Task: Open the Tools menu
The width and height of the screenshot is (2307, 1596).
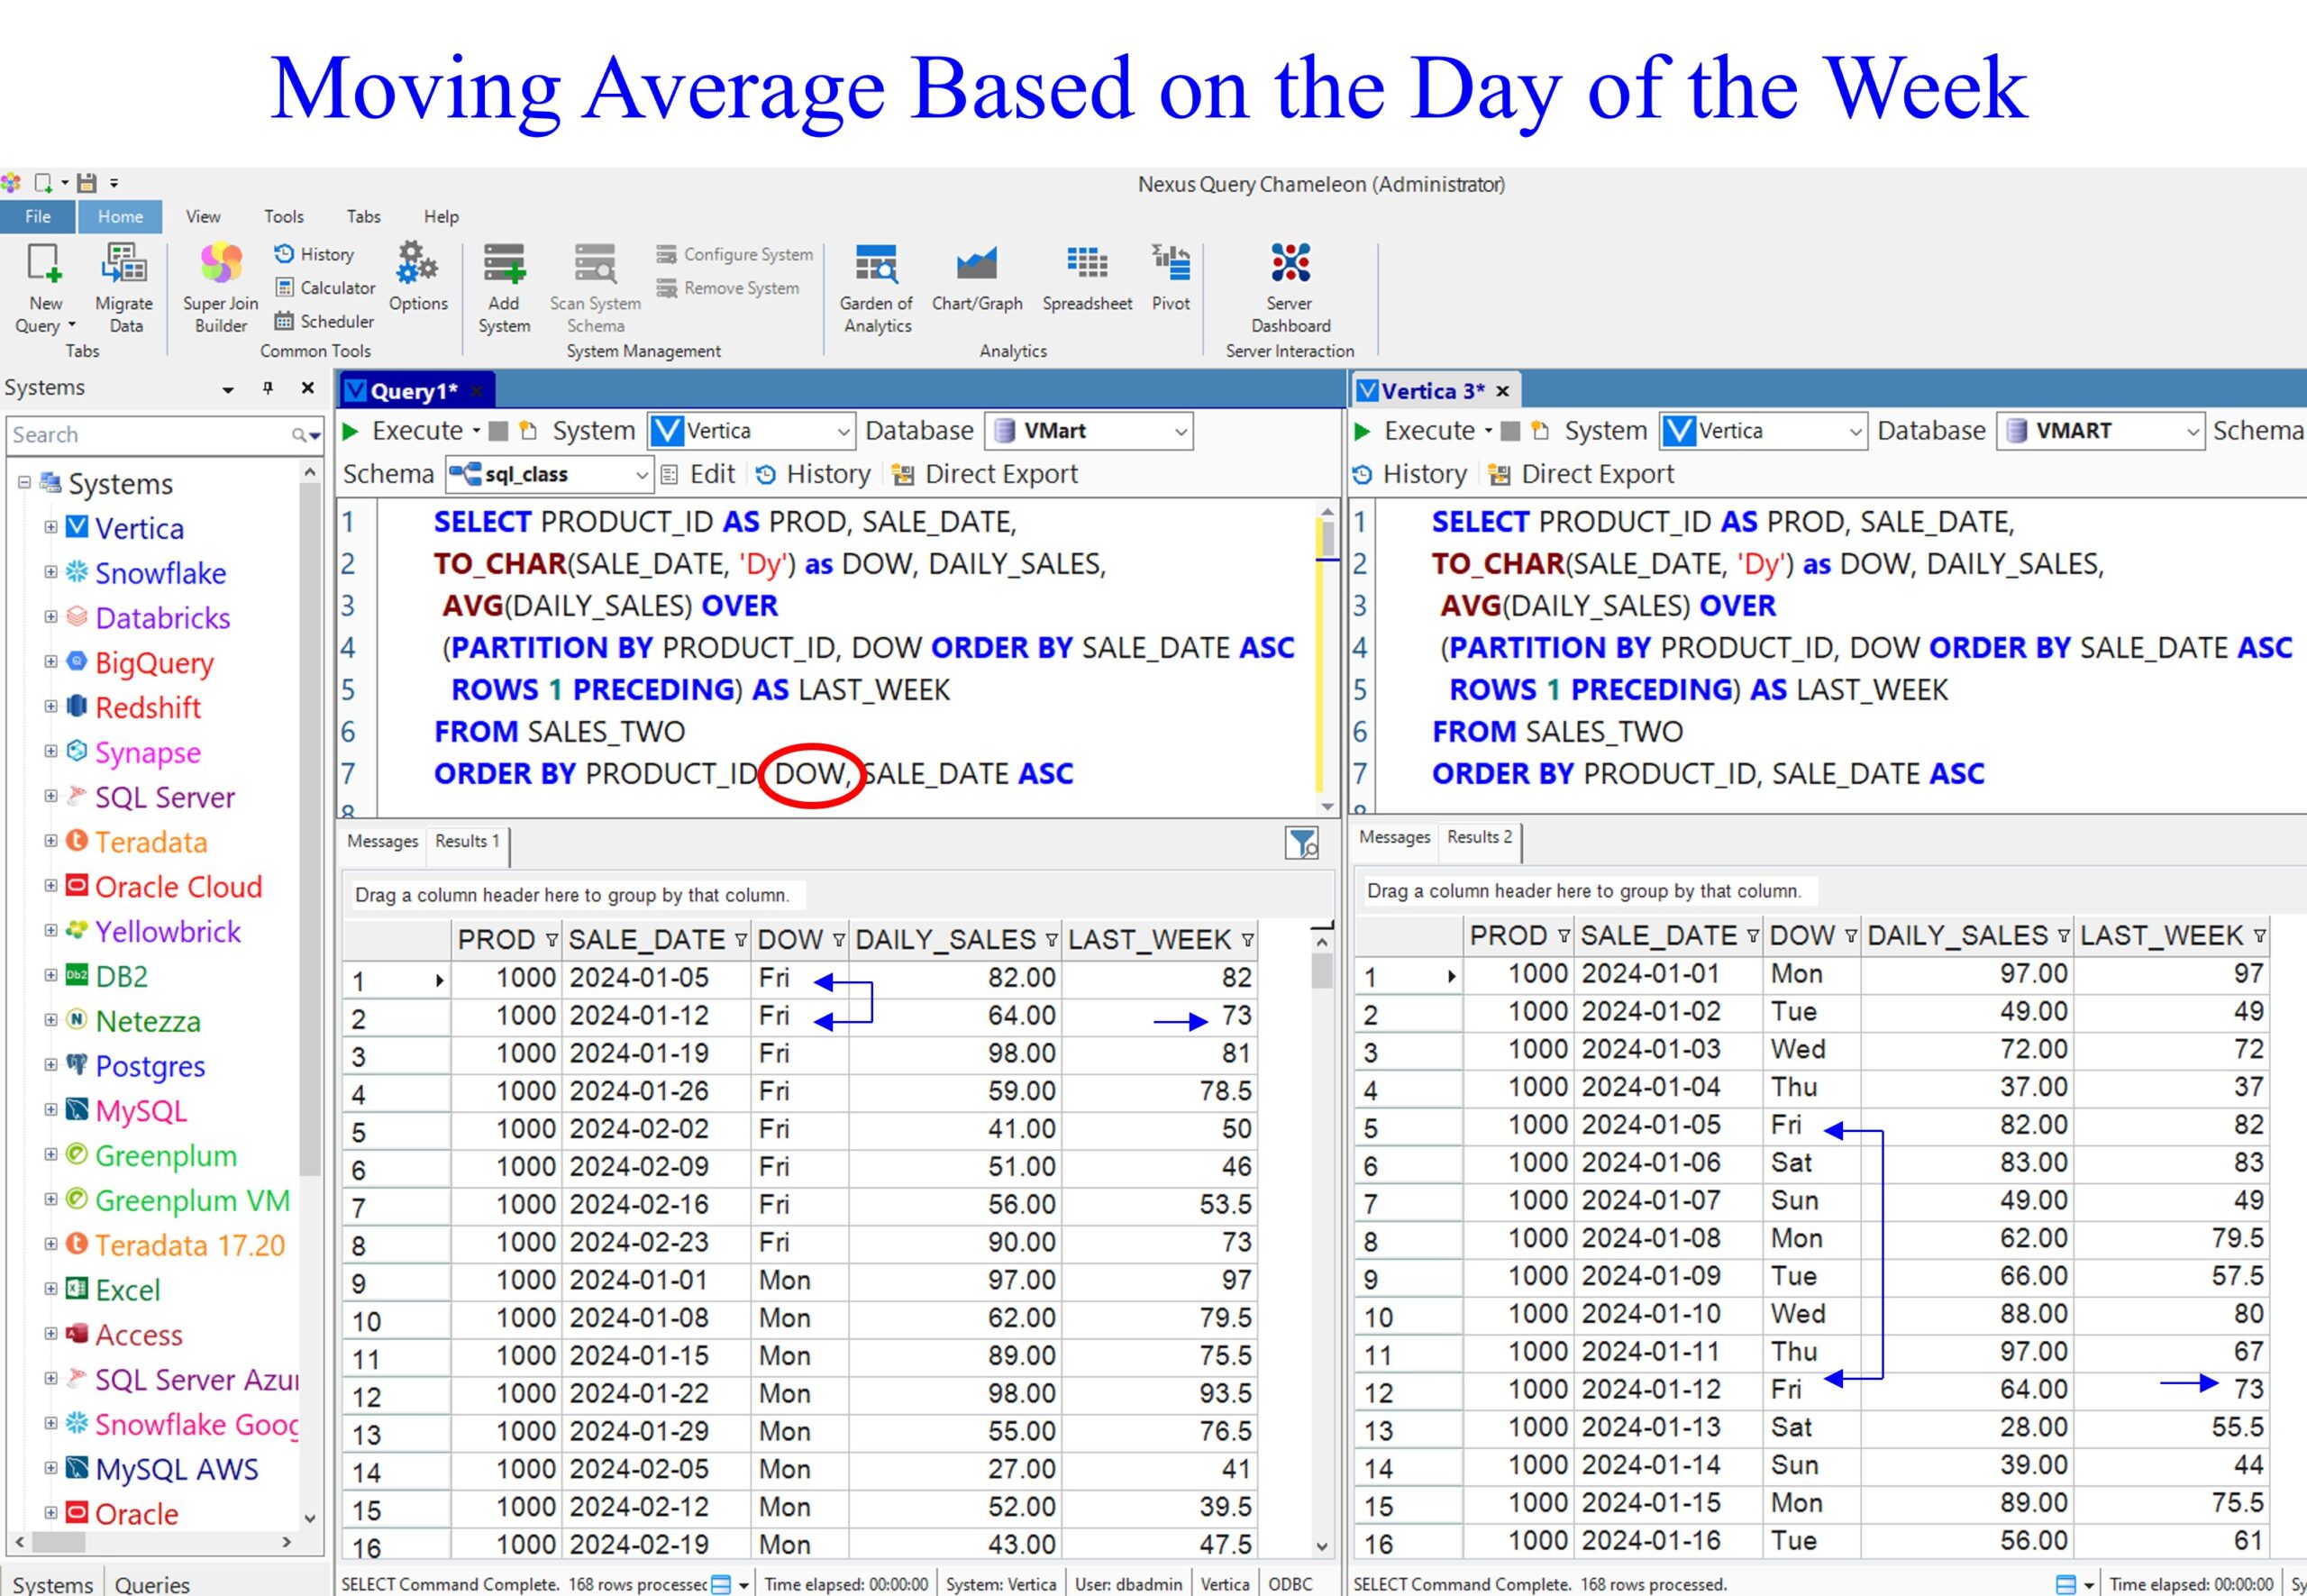Action: click(283, 216)
